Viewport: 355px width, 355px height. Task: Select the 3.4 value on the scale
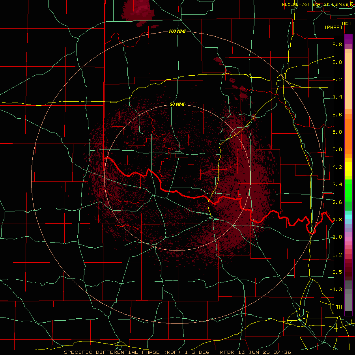[337, 185]
